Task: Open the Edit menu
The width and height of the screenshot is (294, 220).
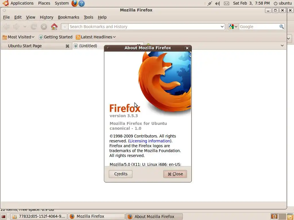Action: [x=18, y=17]
